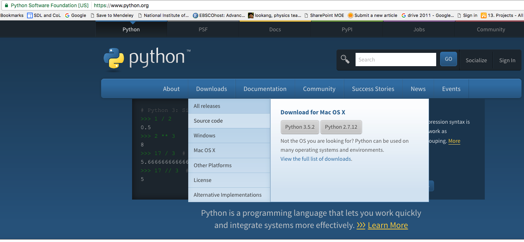The height and width of the screenshot is (242, 524).
Task: Open the Submit a new article bookmark
Action: coord(372,15)
